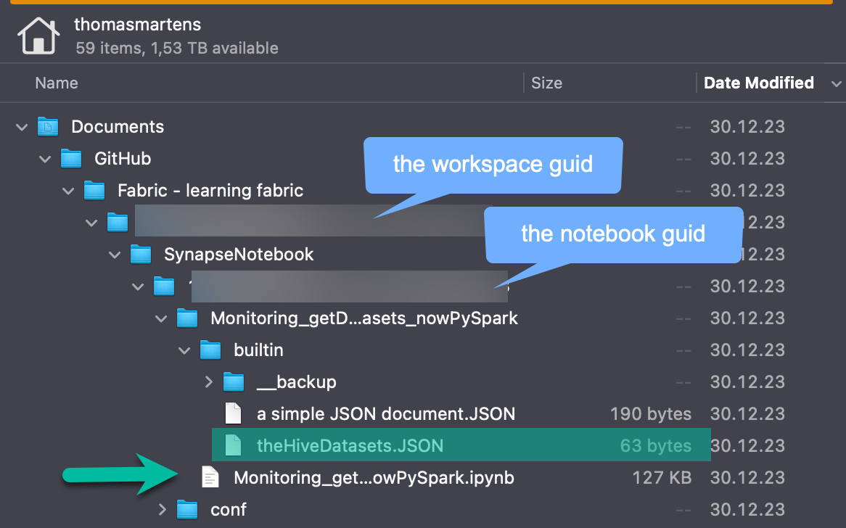The width and height of the screenshot is (846, 528).
Task: Click the thomasmartens label
Action: [137, 24]
